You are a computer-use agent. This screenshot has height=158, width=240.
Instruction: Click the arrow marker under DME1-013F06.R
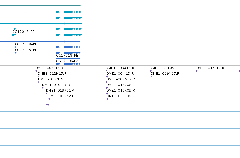coord(107,99)
